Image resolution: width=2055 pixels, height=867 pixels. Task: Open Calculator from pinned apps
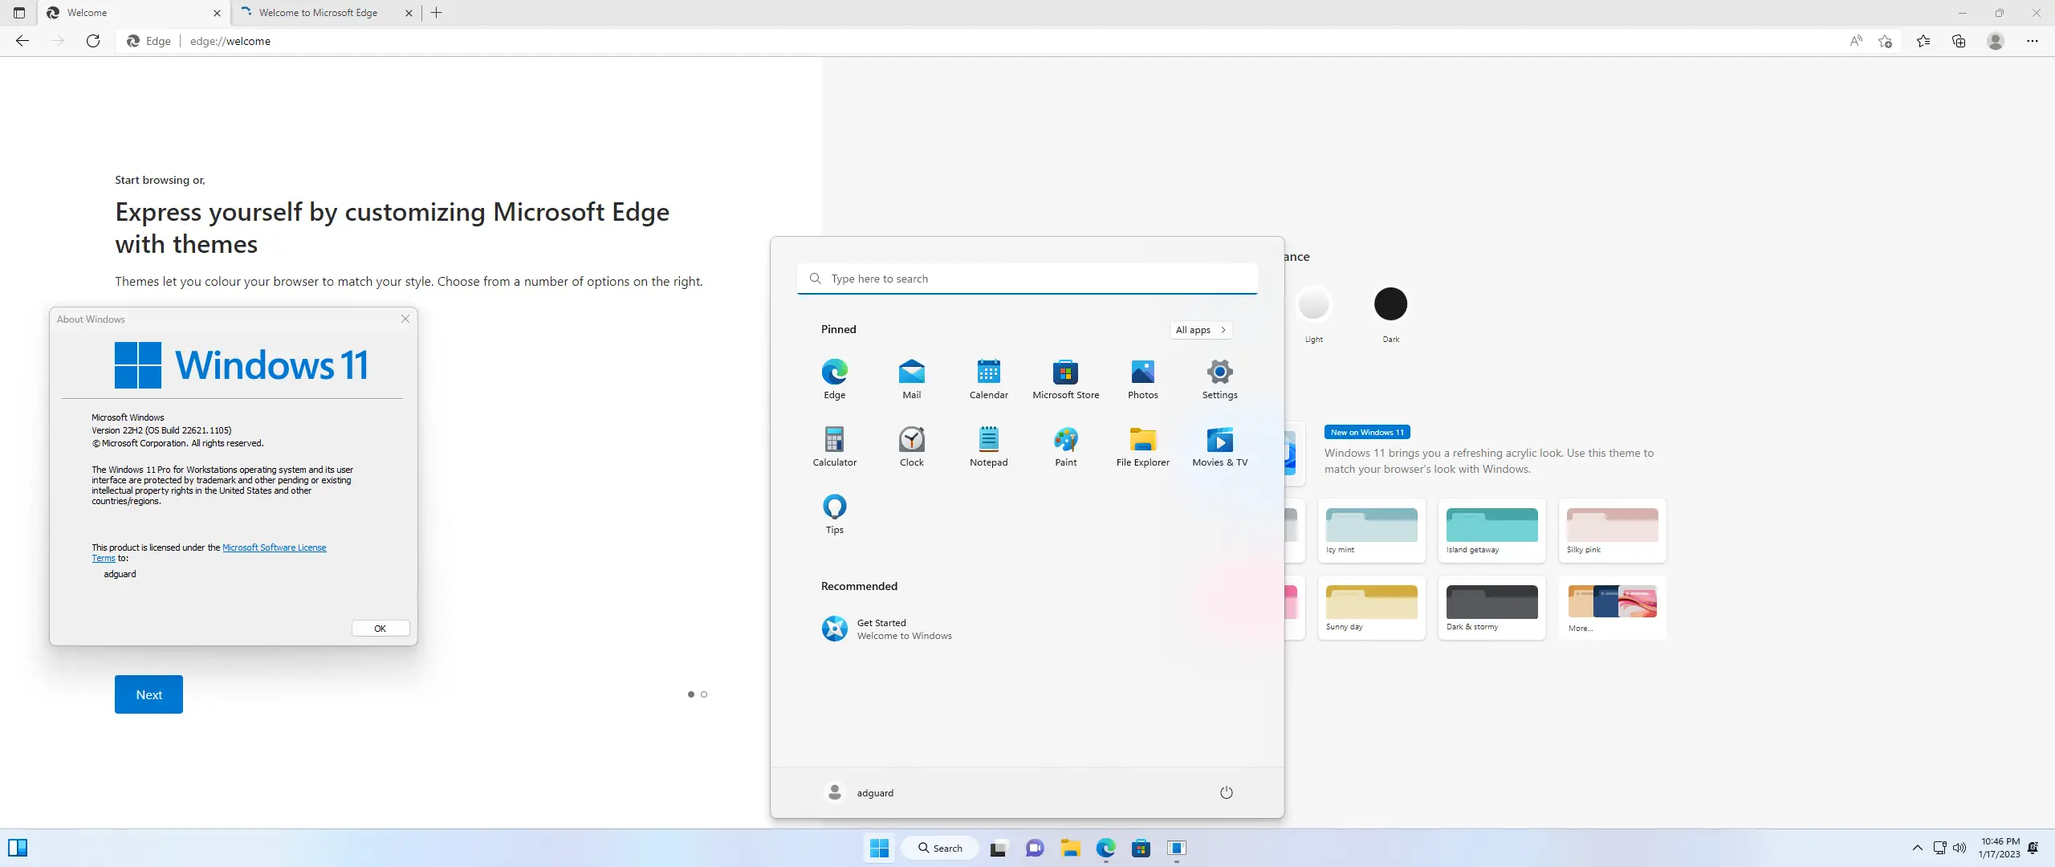[834, 441]
